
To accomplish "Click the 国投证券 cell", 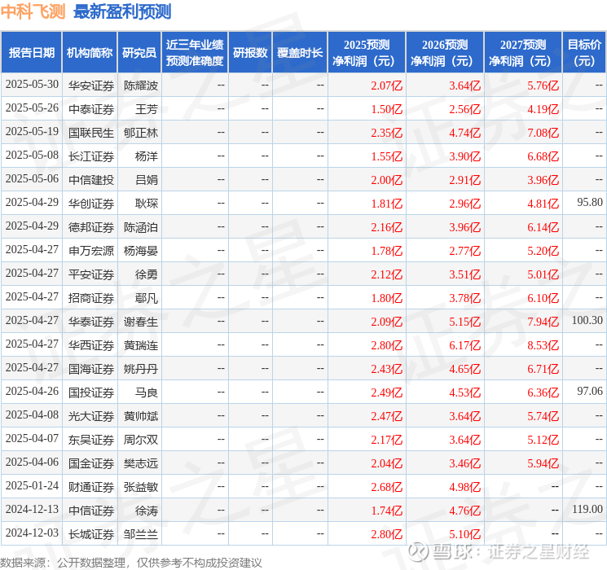I will pyautogui.click(x=91, y=392).
